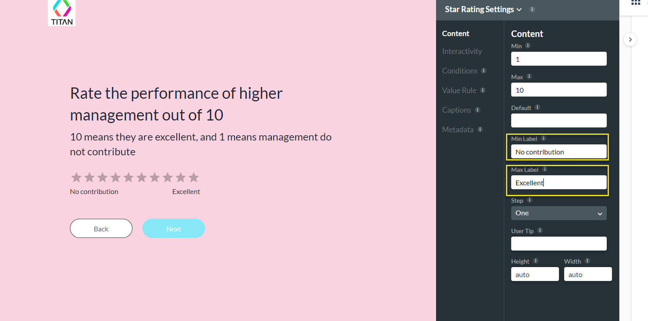Screen dimensions: 648x321
Task: Click the empty Default input field
Action: [x=559, y=120]
